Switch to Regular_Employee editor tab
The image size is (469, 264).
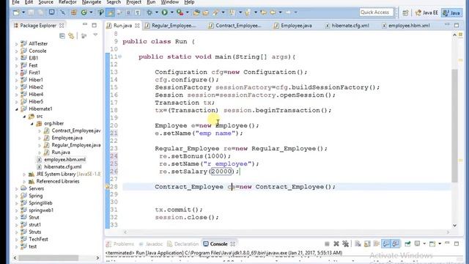[171, 26]
